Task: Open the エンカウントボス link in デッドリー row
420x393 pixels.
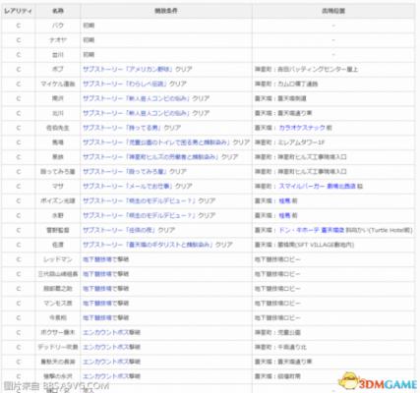Action: [111, 347]
